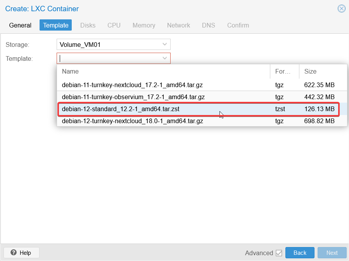Select debian-11-turnkey-nextcloud template row
The width and height of the screenshot is (349, 261).
coord(202,85)
